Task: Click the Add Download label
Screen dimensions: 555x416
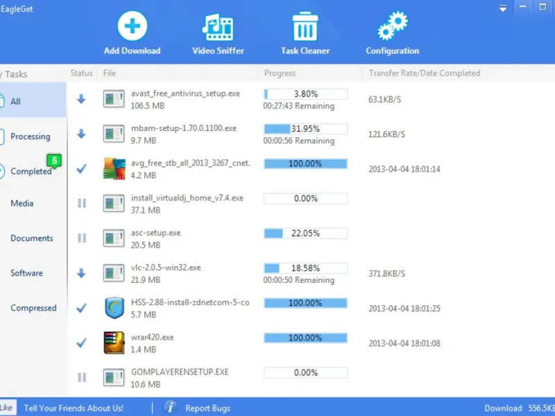Action: pyautogui.click(x=132, y=51)
